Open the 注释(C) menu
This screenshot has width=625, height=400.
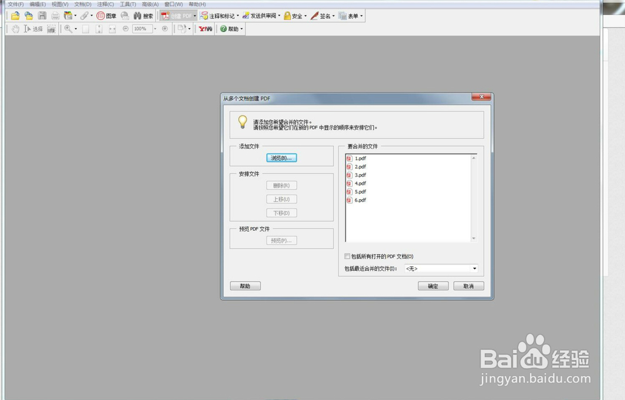tap(106, 4)
